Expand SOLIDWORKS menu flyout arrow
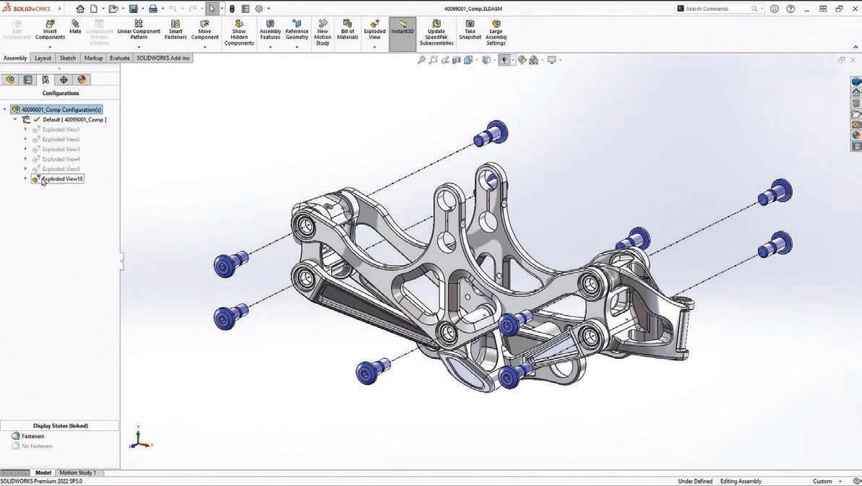This screenshot has width=862, height=486. point(59,9)
